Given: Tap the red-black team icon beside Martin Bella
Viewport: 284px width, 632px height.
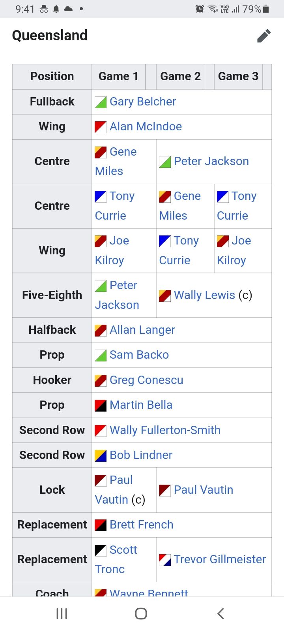Looking at the screenshot, I should tap(101, 406).
